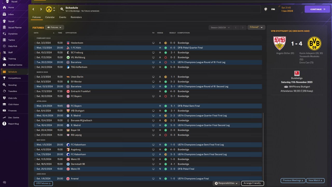The image size is (332, 187).
Task: Click the Transfers sidebar icon
Action: coord(4,91)
